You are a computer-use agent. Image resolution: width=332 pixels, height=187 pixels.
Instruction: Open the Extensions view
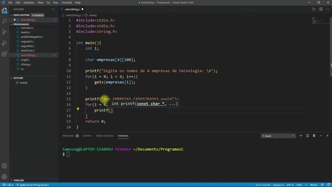(5, 54)
